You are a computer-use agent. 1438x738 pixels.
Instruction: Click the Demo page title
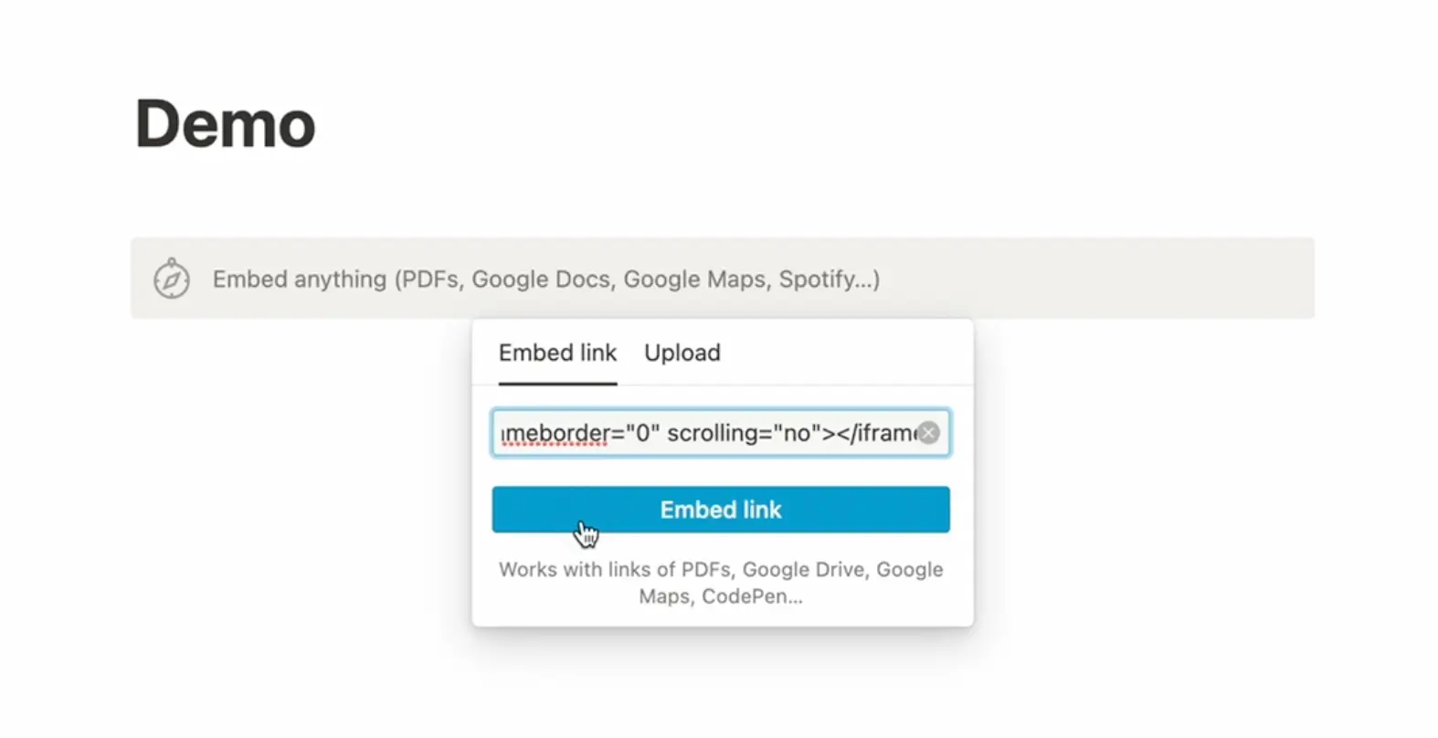225,123
